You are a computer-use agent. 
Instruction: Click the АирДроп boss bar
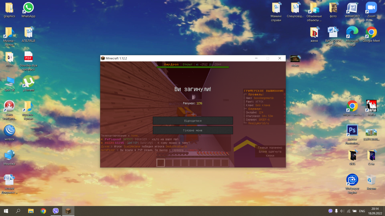(193, 65)
